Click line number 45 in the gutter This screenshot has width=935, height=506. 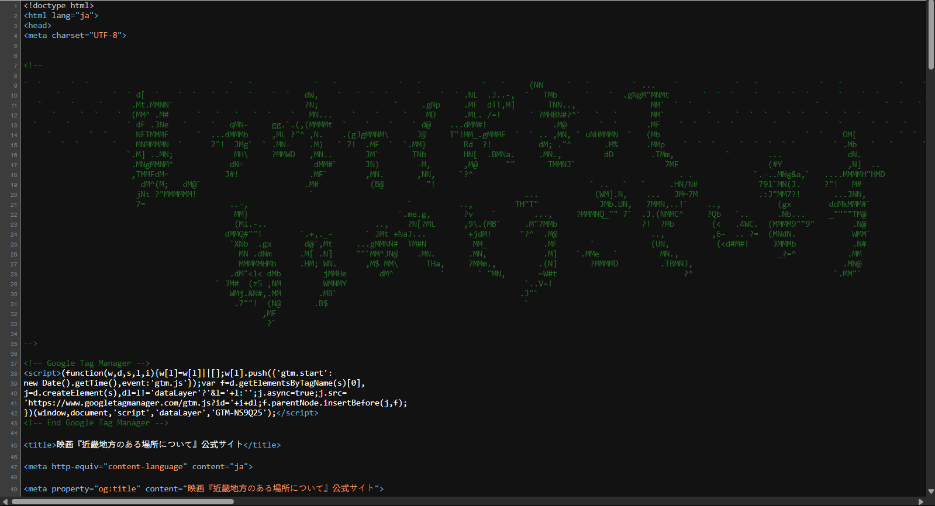click(x=14, y=445)
